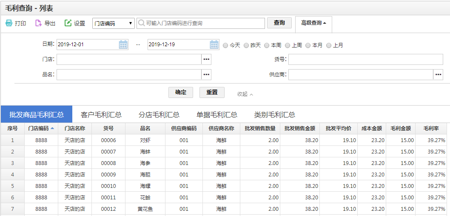Click the 确定 button
The width and height of the screenshot is (450, 218).
[x=181, y=92]
